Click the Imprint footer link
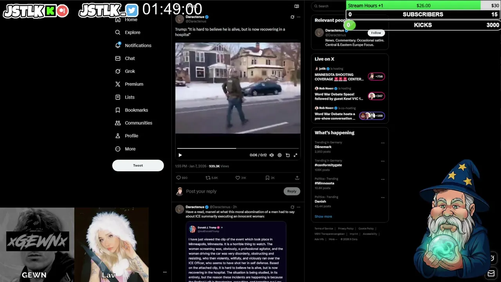This screenshot has width=501, height=282. pos(354,234)
